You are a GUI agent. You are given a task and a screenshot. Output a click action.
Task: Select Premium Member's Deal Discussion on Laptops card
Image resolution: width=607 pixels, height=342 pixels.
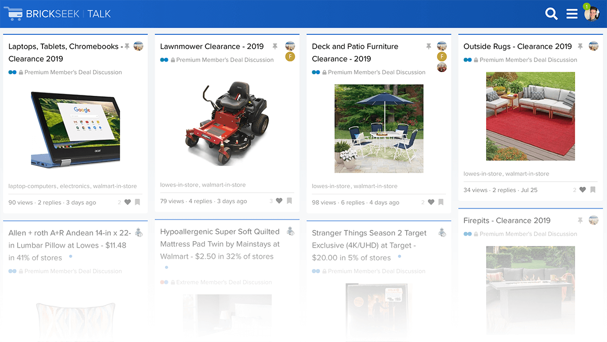click(x=73, y=72)
